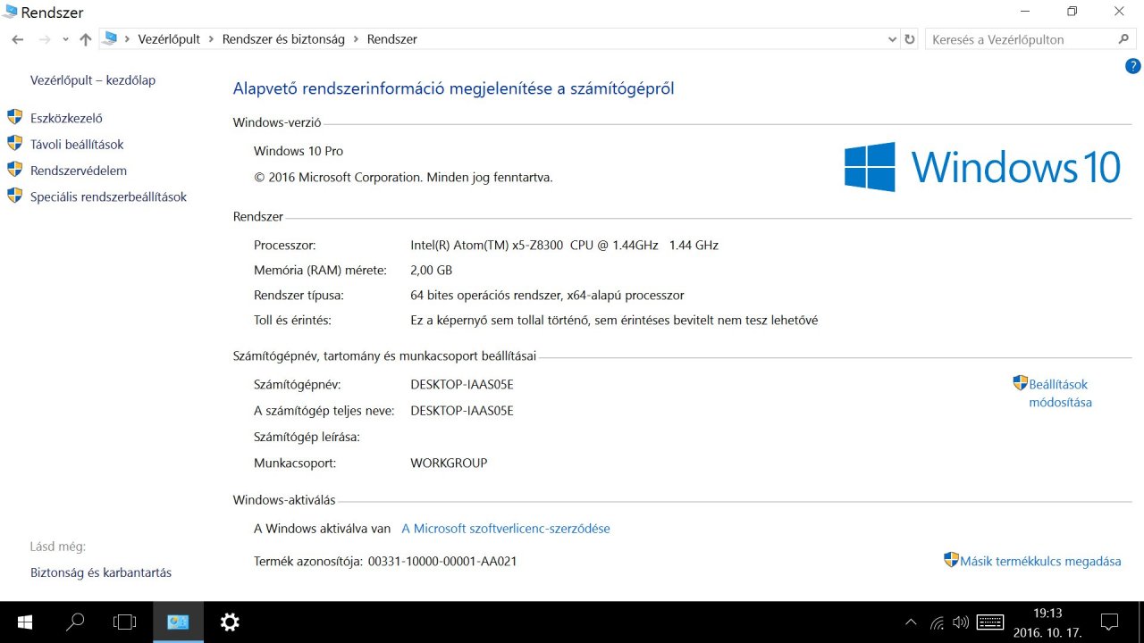Open Speciális rendszerbeállítások link
The height and width of the screenshot is (643, 1144).
pos(108,196)
